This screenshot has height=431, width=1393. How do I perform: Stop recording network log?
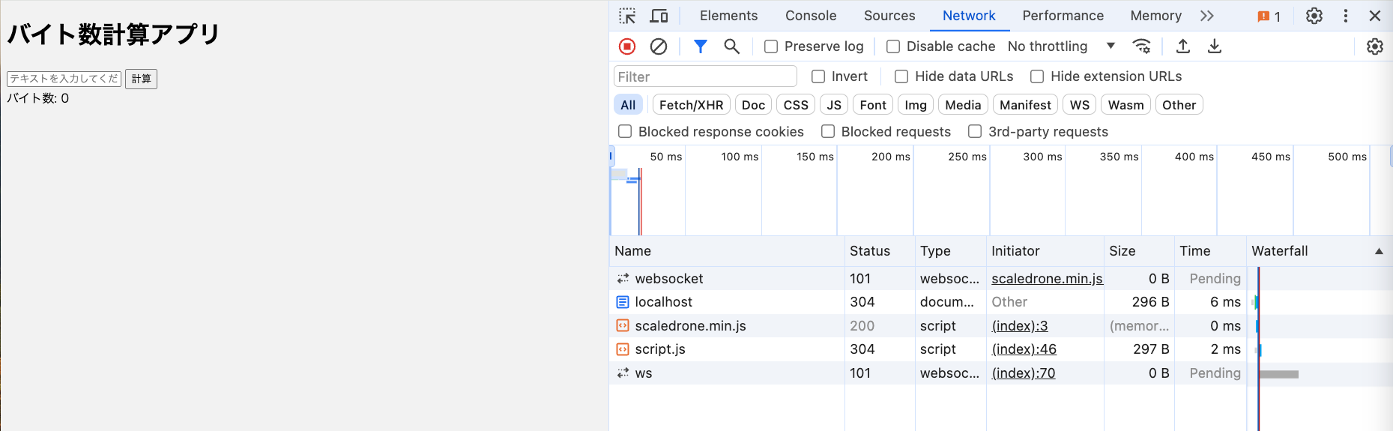pyautogui.click(x=627, y=46)
